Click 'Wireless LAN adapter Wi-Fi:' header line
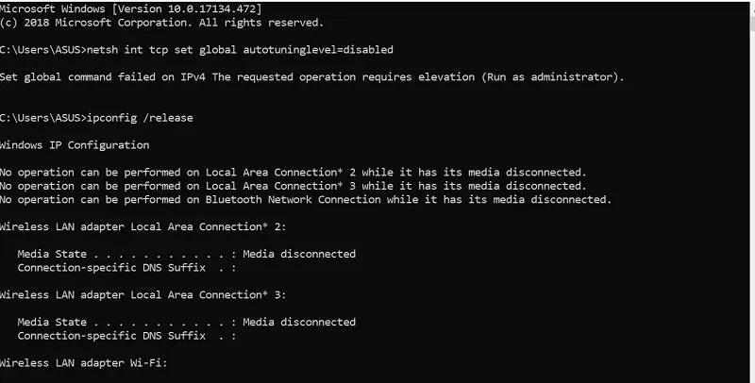755x383 pixels. [x=84, y=363]
